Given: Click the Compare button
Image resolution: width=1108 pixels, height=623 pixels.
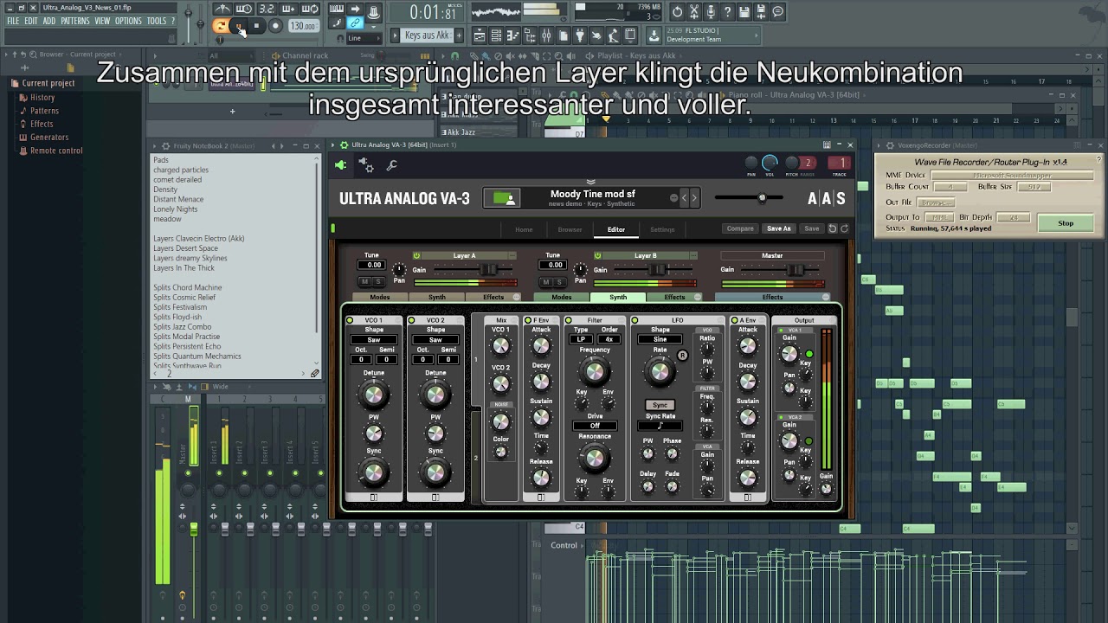Looking at the screenshot, I should [x=740, y=228].
